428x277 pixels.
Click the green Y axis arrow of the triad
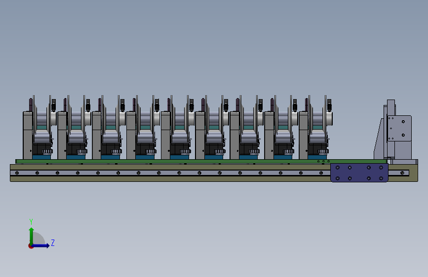coord(32,236)
